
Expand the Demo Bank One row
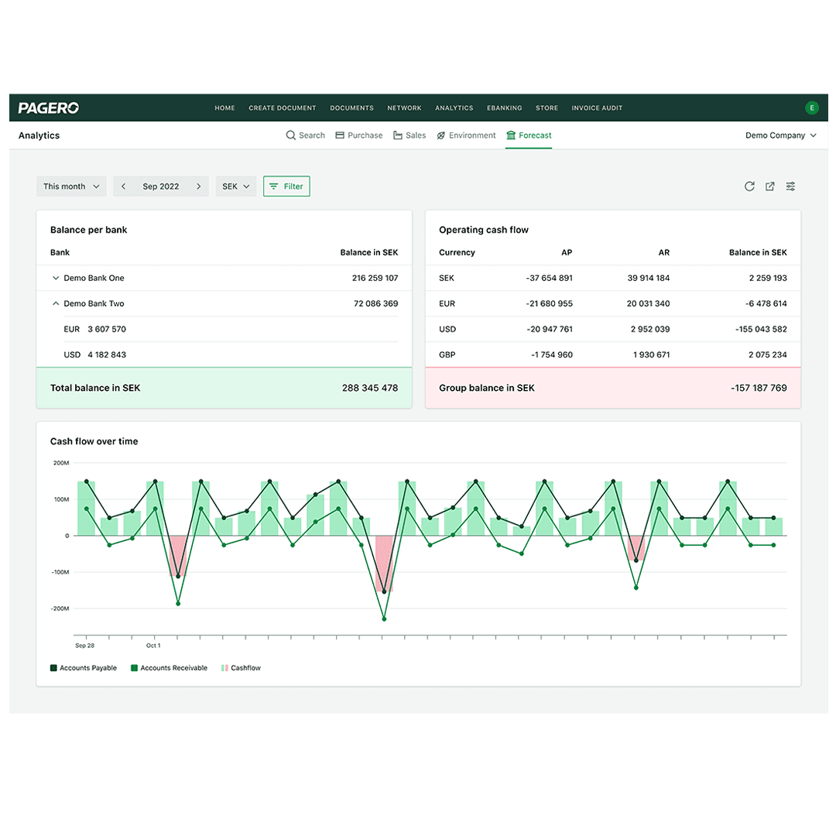pos(56,278)
